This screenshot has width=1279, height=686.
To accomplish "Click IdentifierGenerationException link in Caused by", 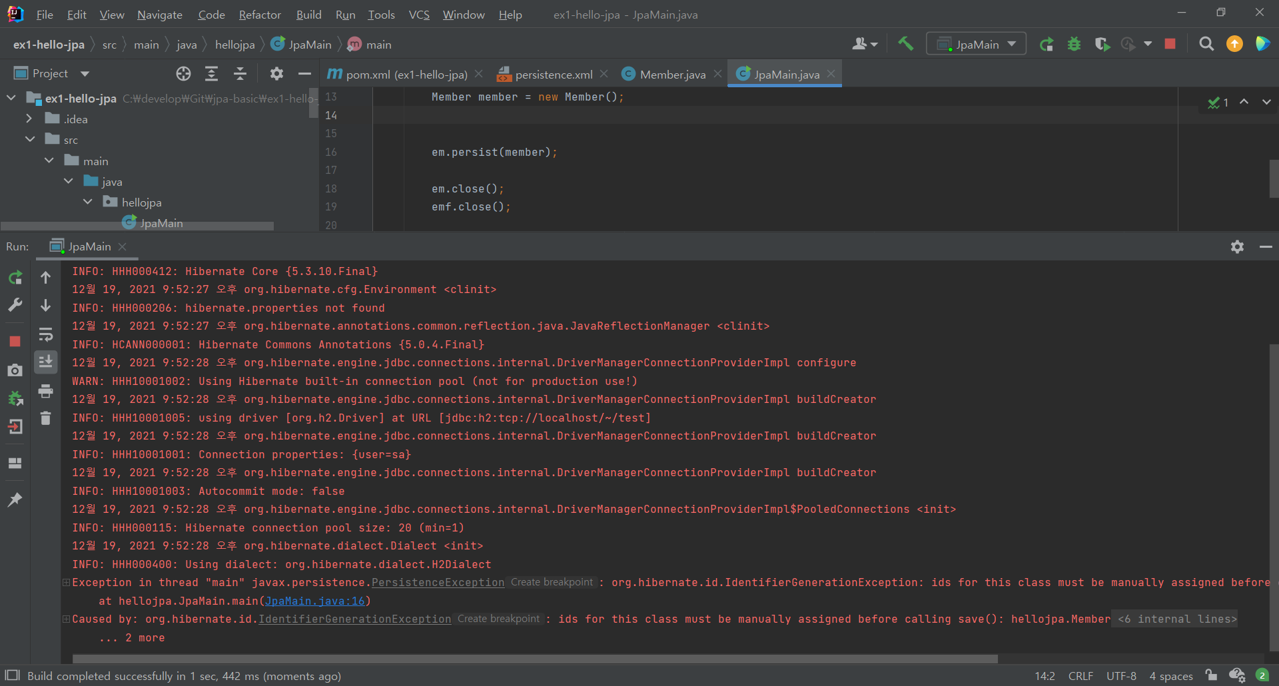I will pyautogui.click(x=354, y=619).
